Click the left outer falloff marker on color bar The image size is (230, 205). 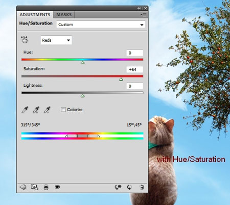coord(66,136)
